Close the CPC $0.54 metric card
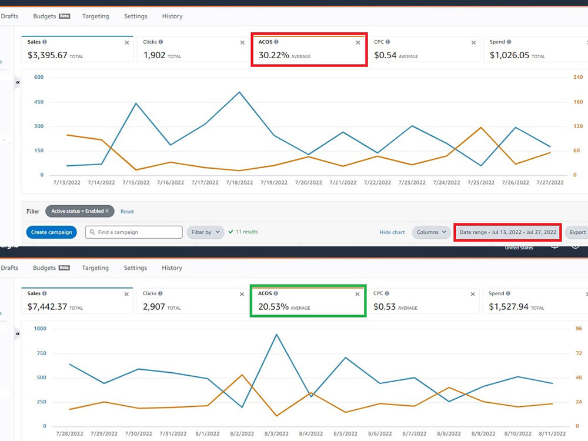This screenshot has height=441, width=588. click(x=473, y=42)
